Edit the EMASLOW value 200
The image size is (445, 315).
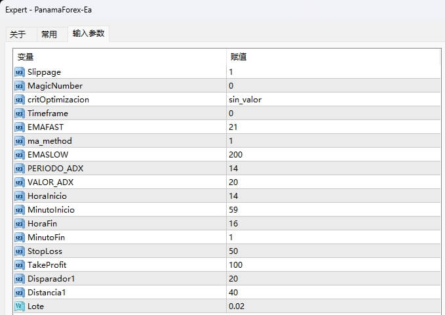(x=235, y=154)
